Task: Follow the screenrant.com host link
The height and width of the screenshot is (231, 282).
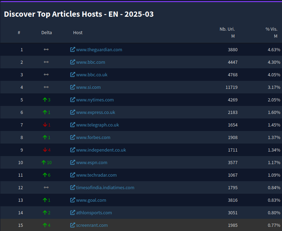Action: [x=92, y=225]
